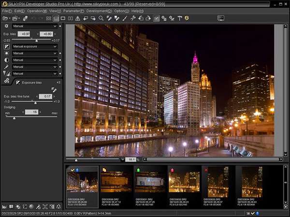Screen dimensions: 290x217
Task: Open the Development menu
Action: click(x=99, y=11)
